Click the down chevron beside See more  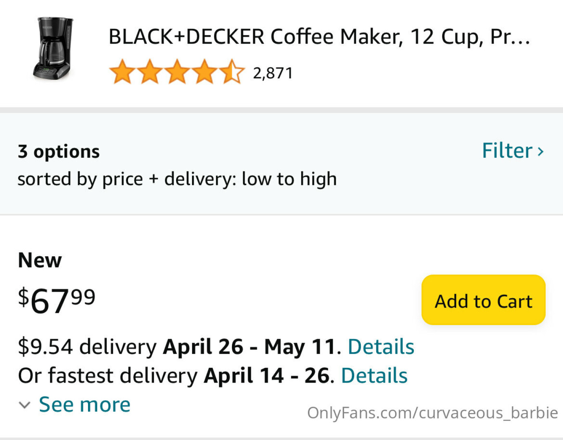pos(24,405)
